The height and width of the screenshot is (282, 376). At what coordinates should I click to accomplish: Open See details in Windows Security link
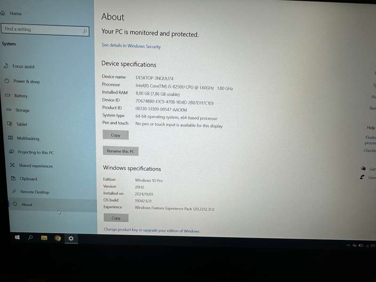131,46
